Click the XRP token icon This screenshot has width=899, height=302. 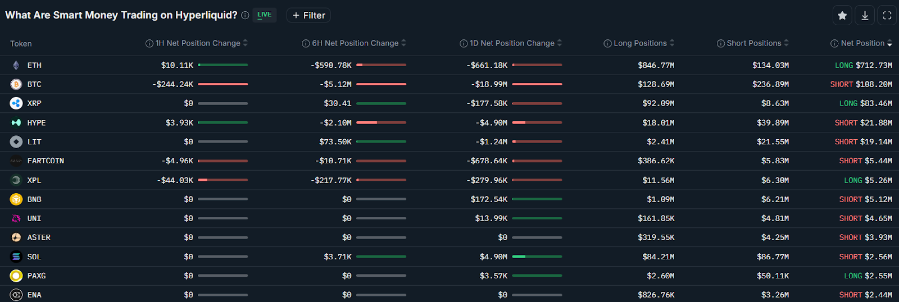pyautogui.click(x=16, y=103)
